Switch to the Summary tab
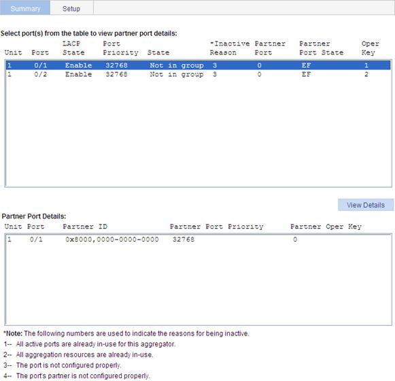The width and height of the screenshot is (395, 381). tap(25, 8)
